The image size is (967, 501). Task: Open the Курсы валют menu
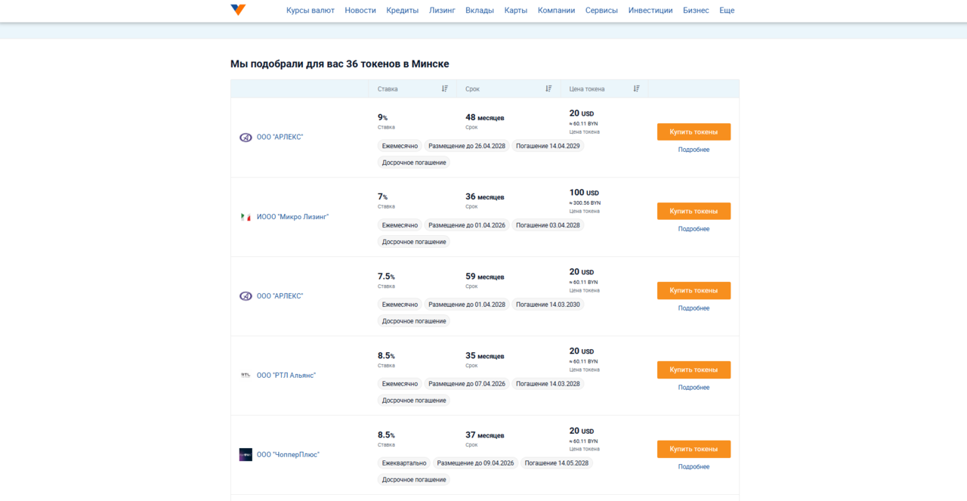[310, 11]
